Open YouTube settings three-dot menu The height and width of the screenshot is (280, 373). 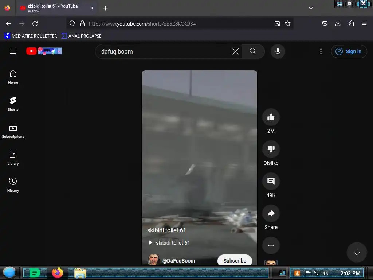(x=321, y=51)
